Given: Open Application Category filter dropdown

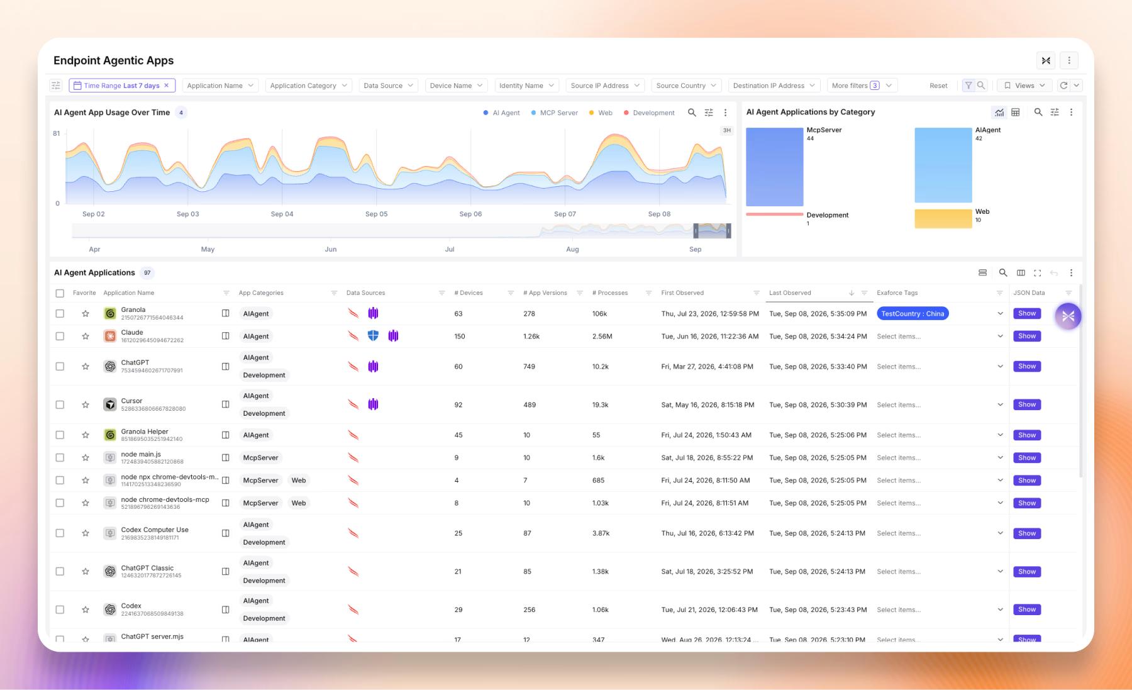Looking at the screenshot, I should pos(309,86).
